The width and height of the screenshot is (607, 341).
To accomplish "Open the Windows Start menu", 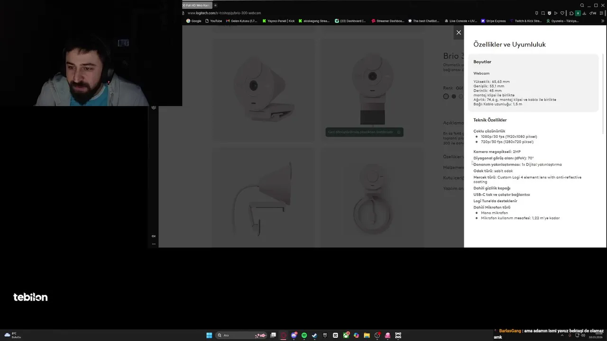I will pos(209,335).
